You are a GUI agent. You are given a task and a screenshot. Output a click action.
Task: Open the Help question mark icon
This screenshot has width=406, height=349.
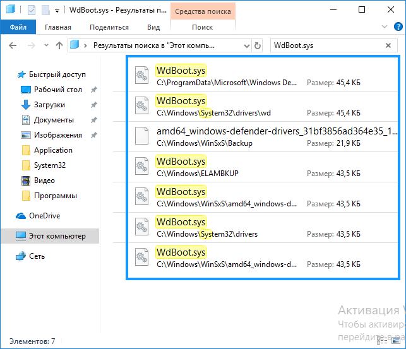click(x=398, y=27)
